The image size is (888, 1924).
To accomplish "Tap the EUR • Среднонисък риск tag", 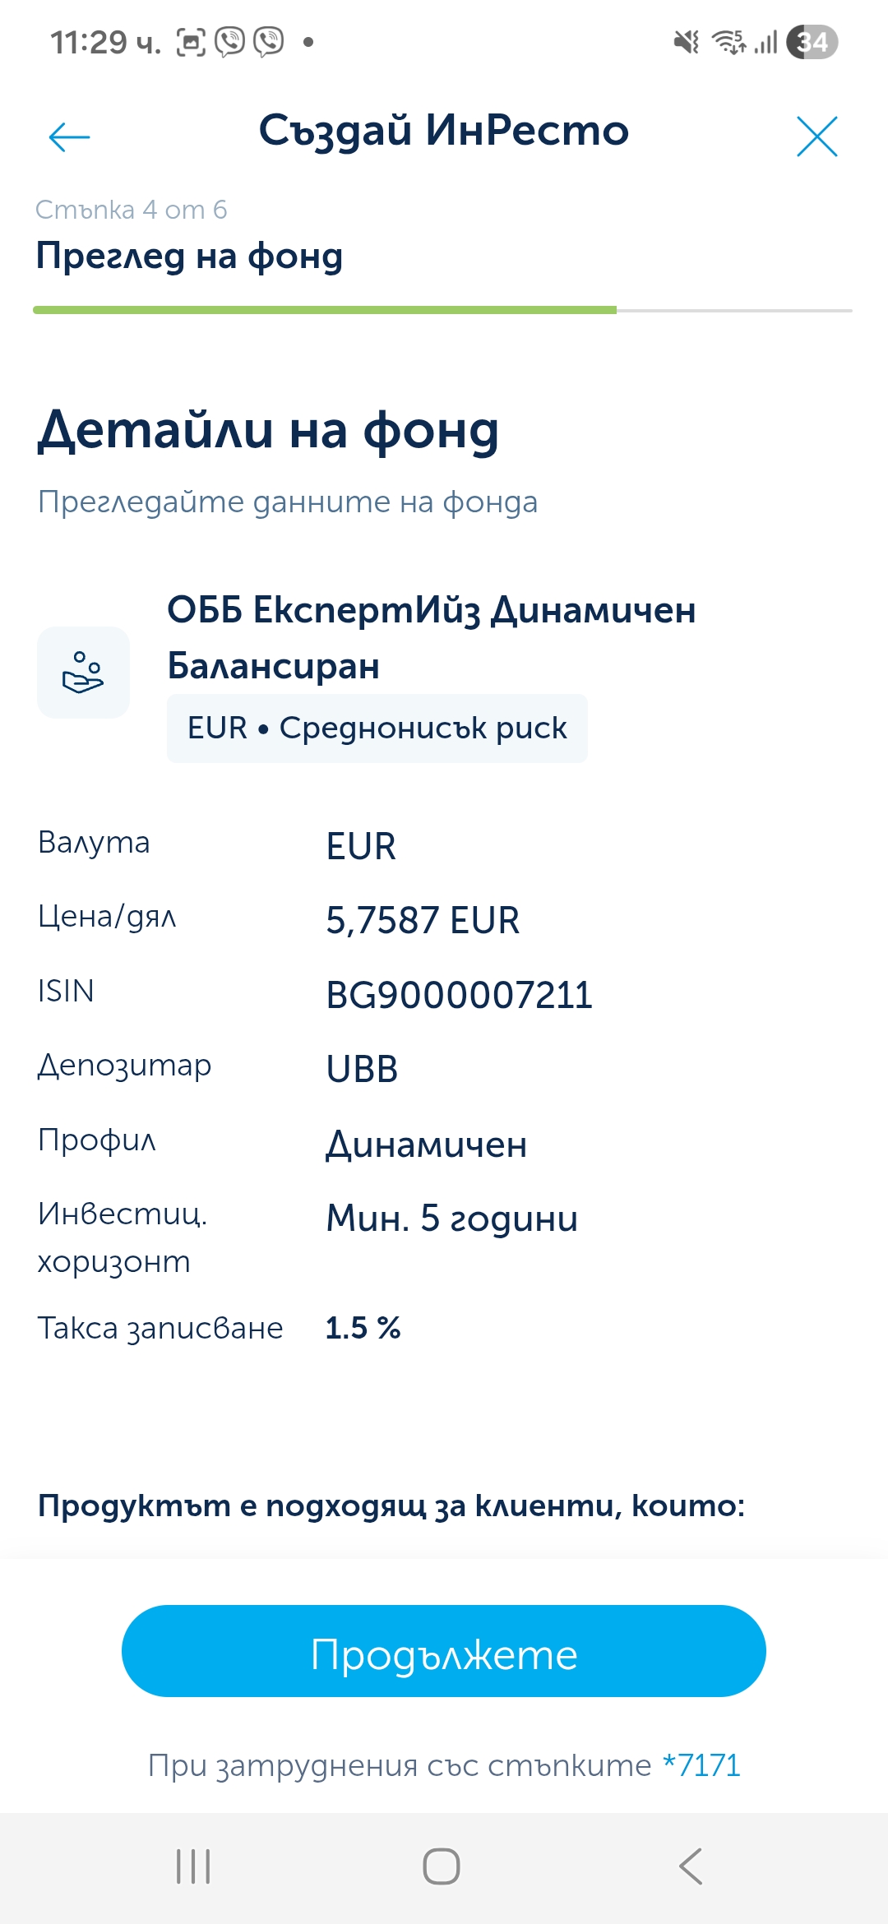I will (377, 728).
